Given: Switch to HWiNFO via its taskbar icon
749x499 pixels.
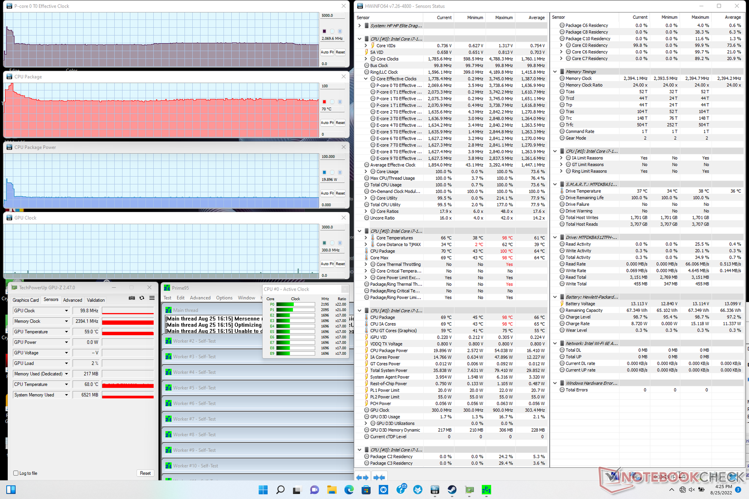Looking at the screenshot, I should pyautogui.click(x=435, y=490).
